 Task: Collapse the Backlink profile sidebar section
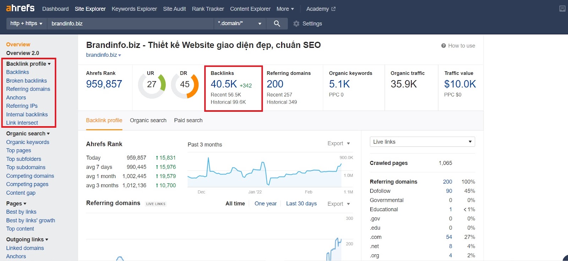point(28,64)
